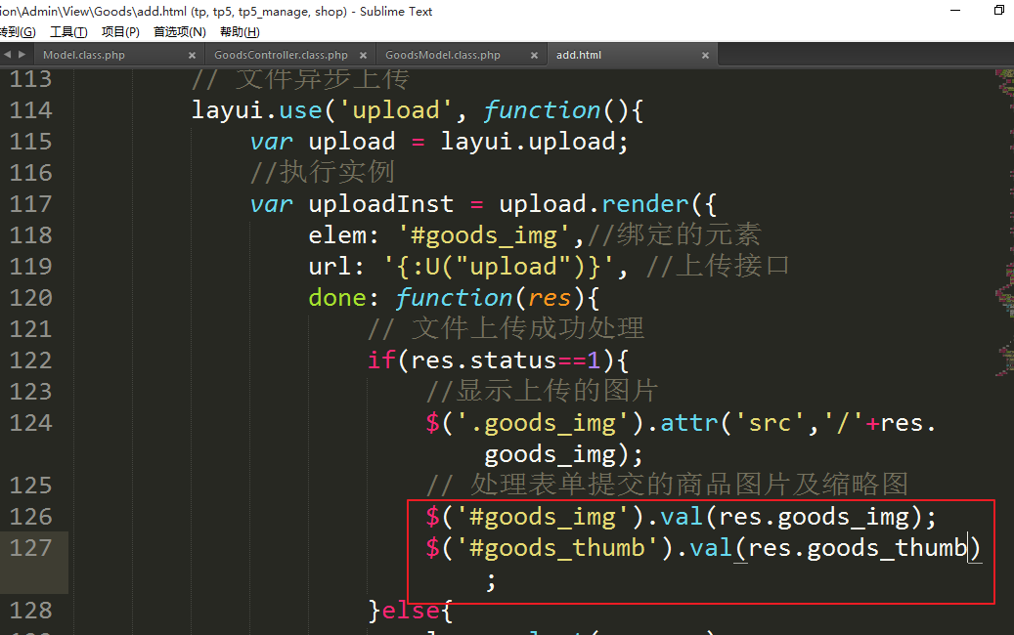Close the Model.class.php tab
Viewport: 1014px width, 635px height.
193,56
